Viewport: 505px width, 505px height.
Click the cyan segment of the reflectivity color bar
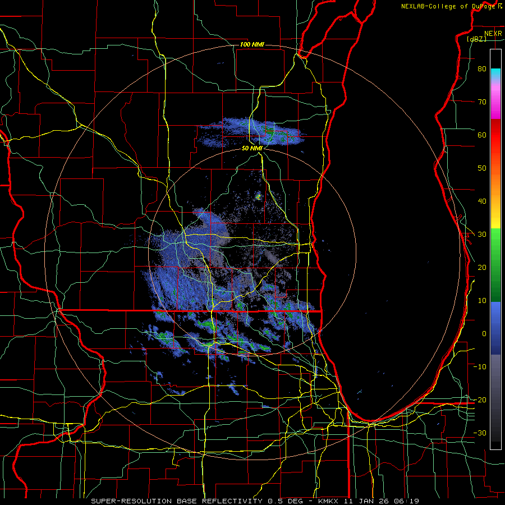pyautogui.click(x=495, y=74)
